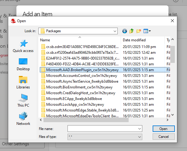This screenshot has width=187, height=151.
Task: Click the vertical scrollbar thumb
Action: (173, 54)
